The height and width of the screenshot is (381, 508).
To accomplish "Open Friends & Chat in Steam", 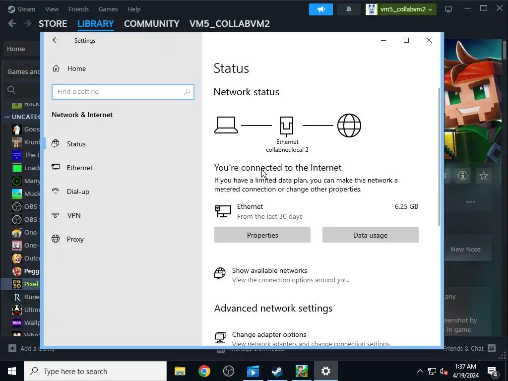I will click(469, 348).
